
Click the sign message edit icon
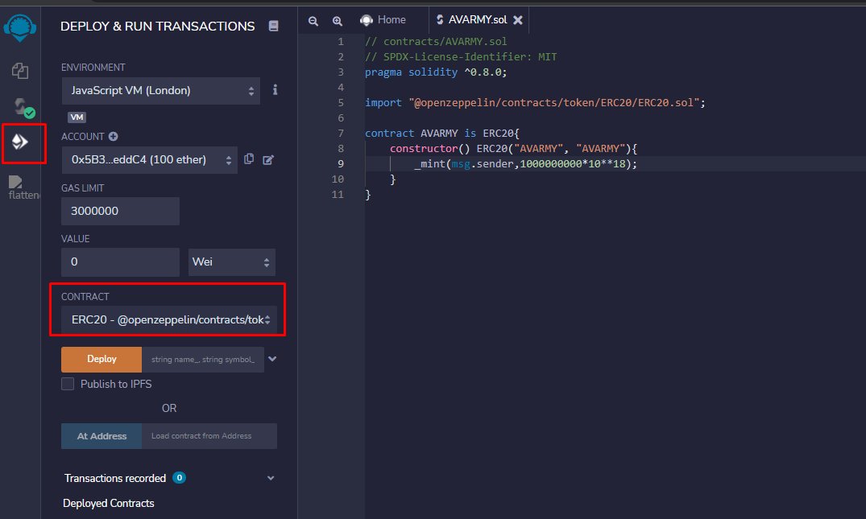(x=268, y=160)
